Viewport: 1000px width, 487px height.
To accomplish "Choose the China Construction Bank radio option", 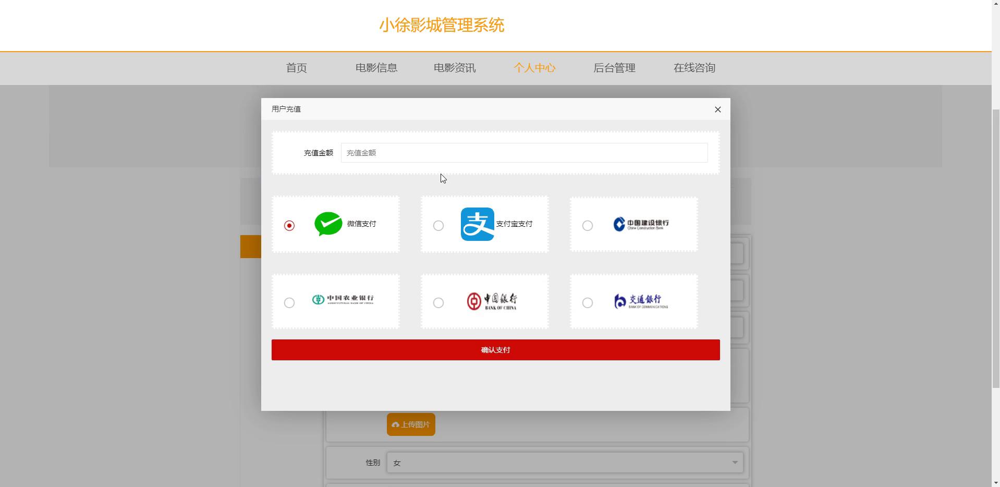I will tap(588, 226).
